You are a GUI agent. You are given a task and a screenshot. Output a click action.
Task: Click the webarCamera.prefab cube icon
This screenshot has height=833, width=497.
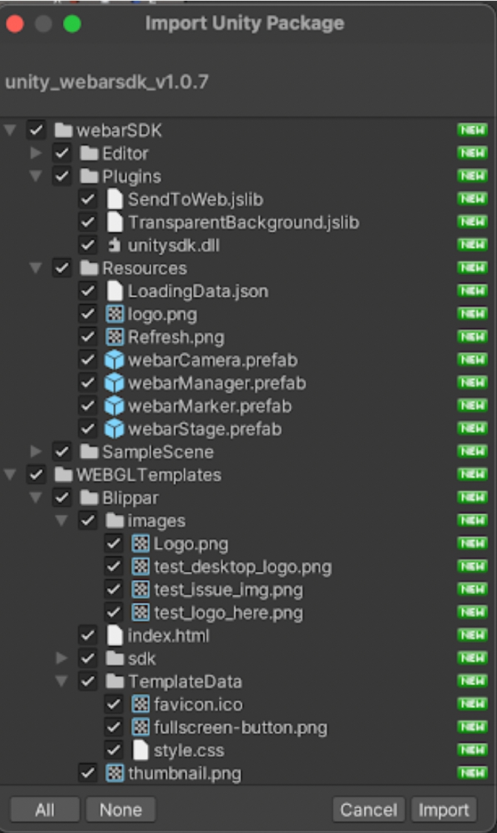[x=114, y=360]
